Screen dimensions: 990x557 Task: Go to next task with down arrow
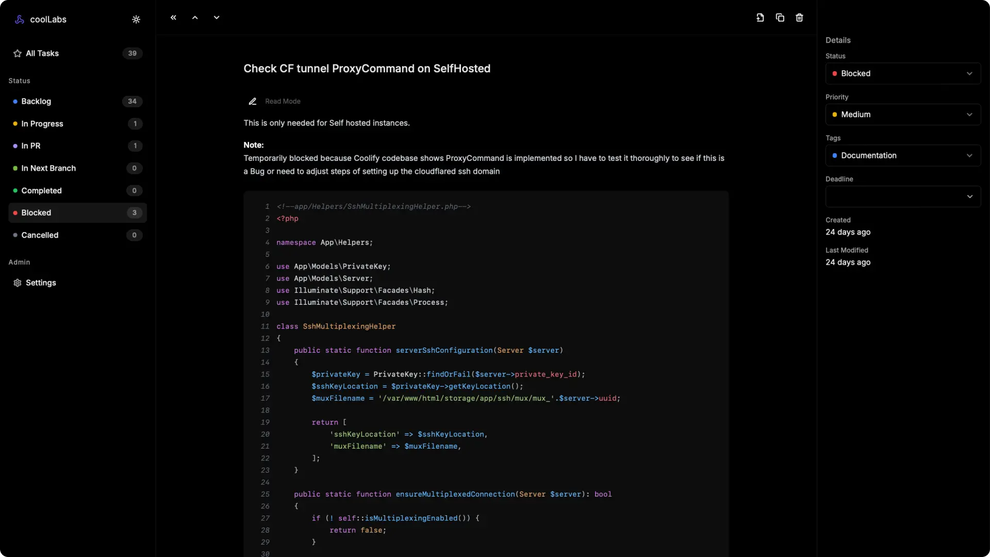[217, 18]
